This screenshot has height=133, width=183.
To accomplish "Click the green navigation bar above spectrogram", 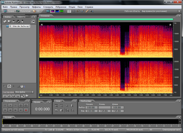I will [x=106, y=19].
